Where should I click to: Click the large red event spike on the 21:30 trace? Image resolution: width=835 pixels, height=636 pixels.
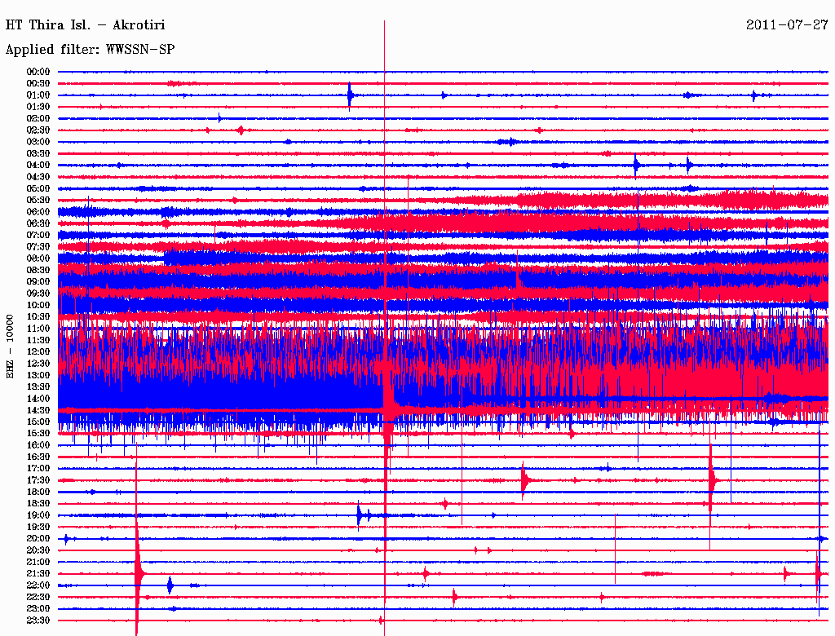click(x=138, y=574)
